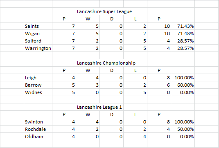Click the Saints team name cell
This screenshot has height=148, width=219.
click(38, 26)
